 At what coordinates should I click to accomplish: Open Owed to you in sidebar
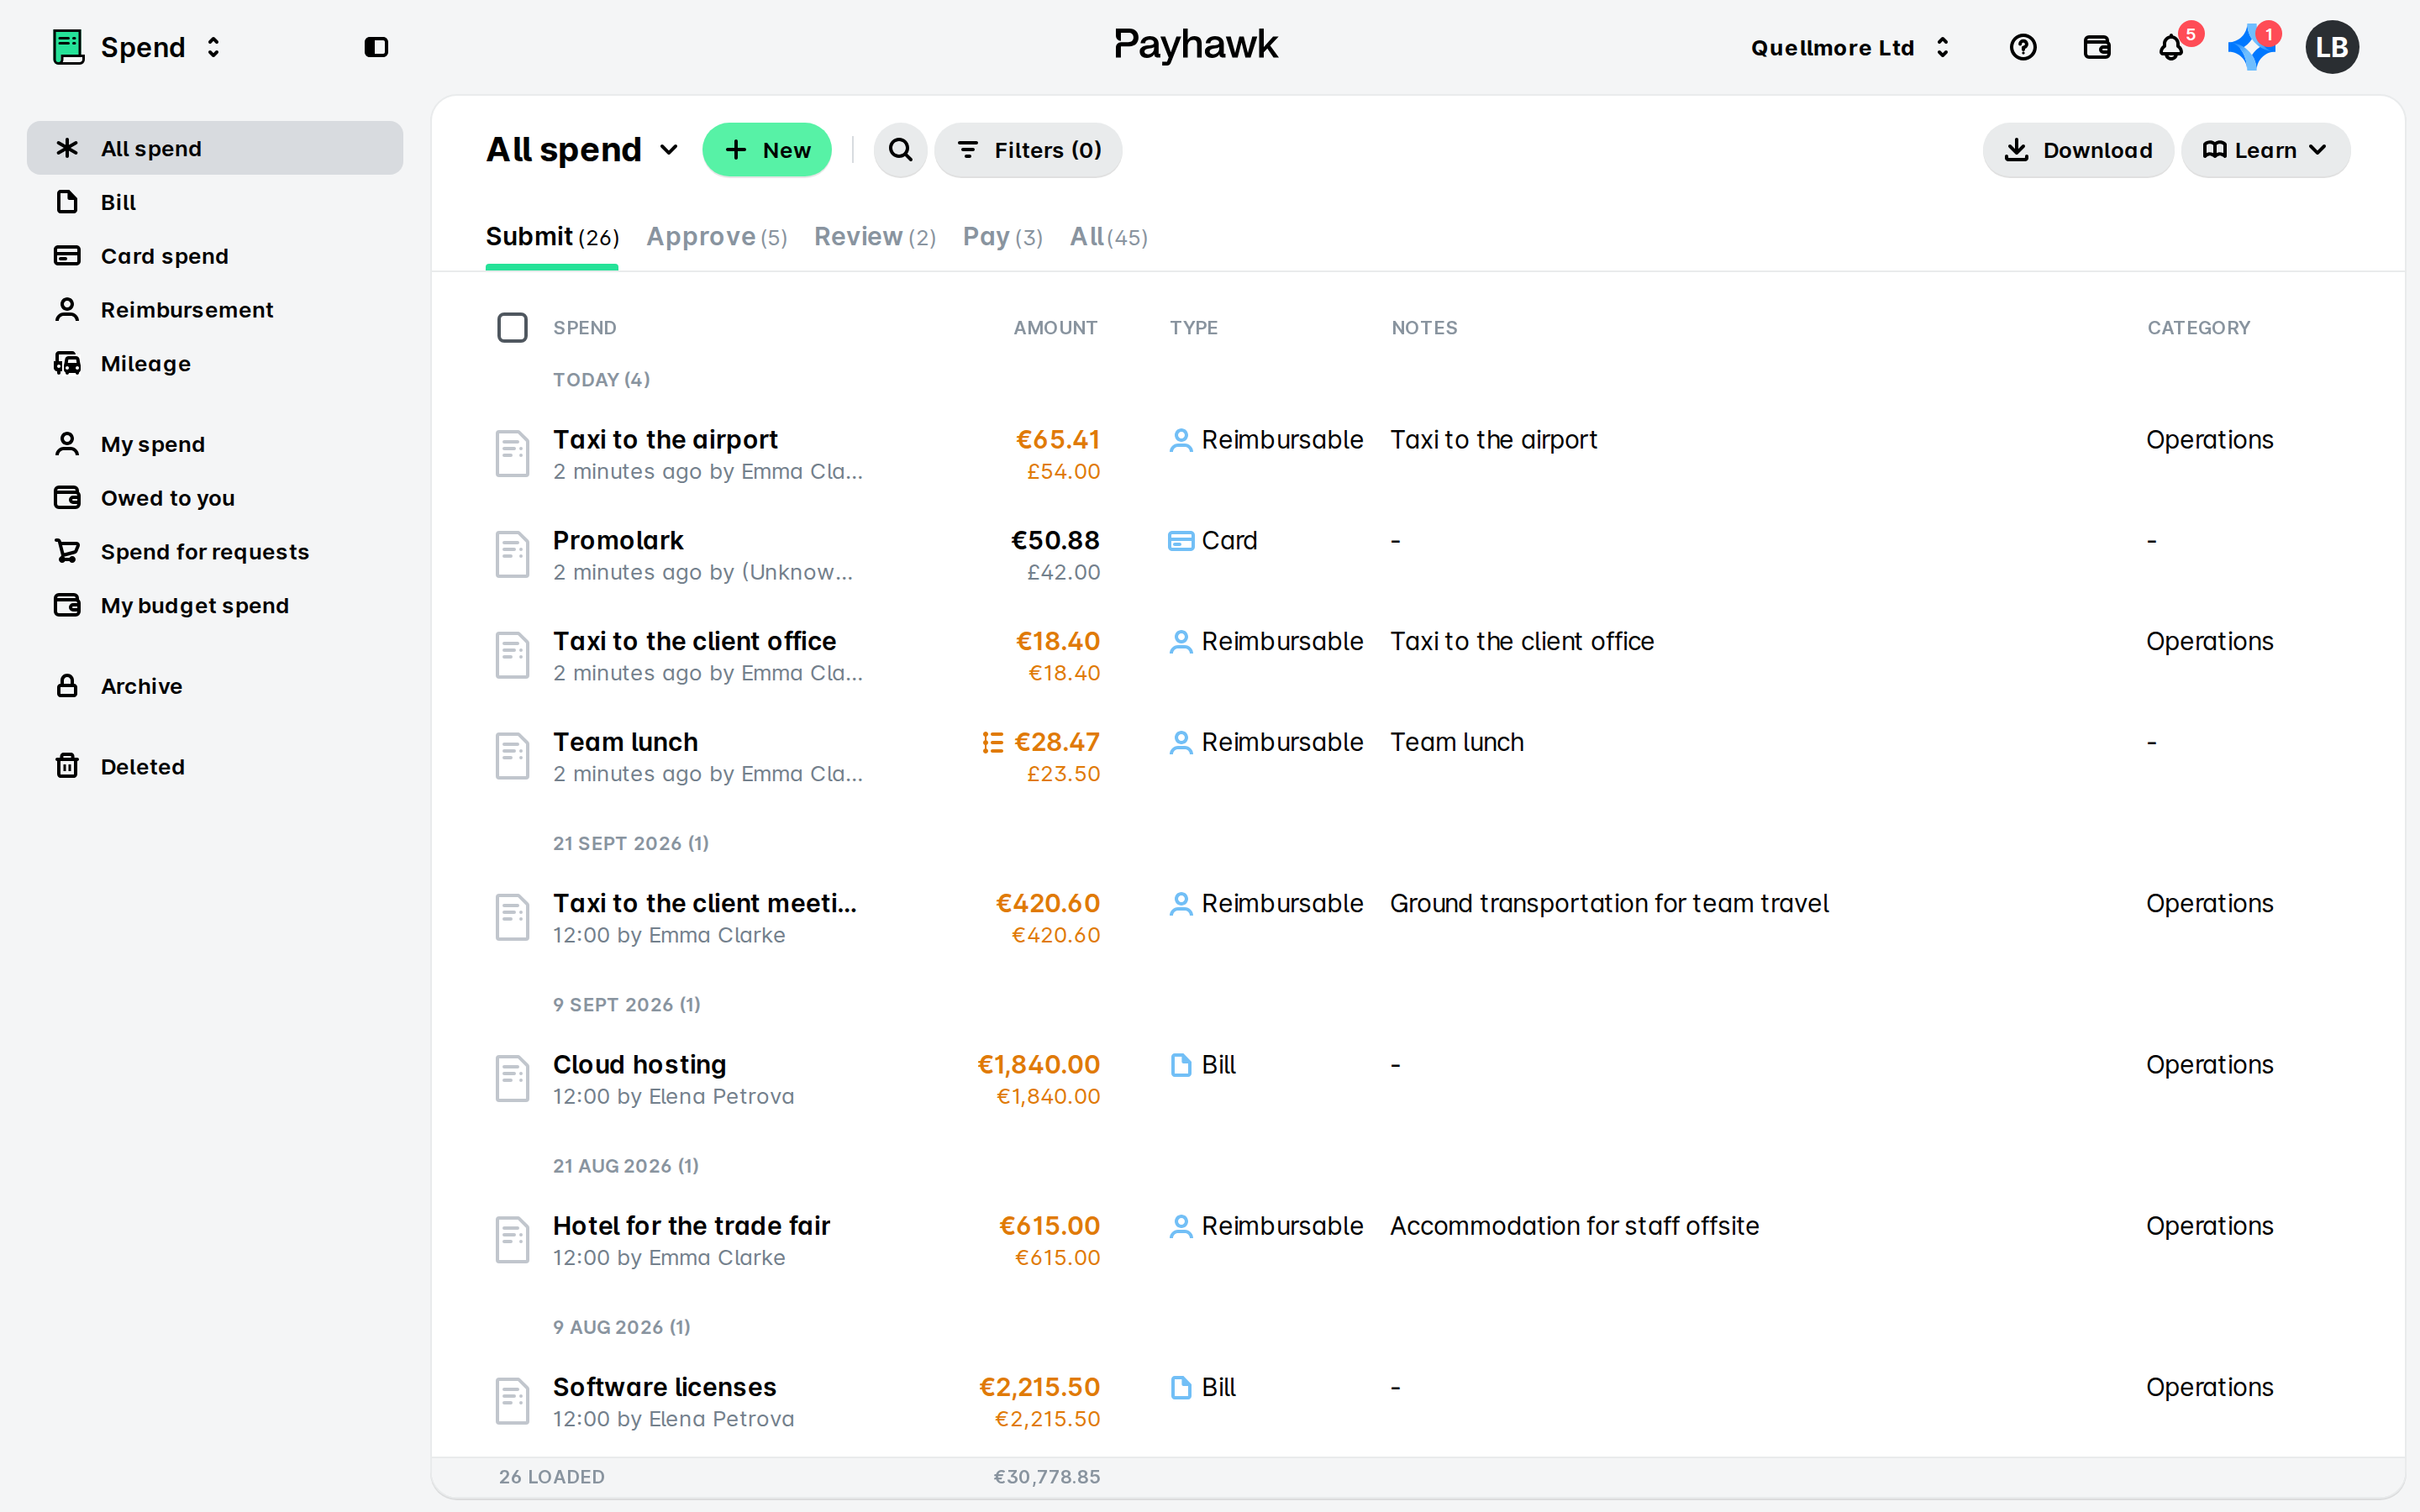(x=215, y=498)
